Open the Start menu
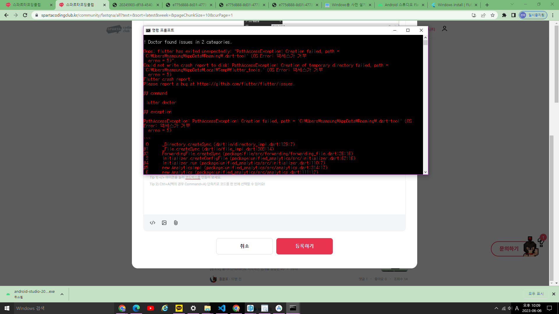 coord(7,308)
